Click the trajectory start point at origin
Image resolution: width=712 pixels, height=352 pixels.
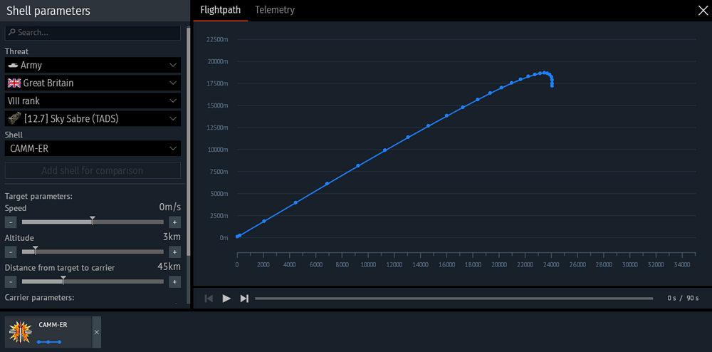pos(237,237)
